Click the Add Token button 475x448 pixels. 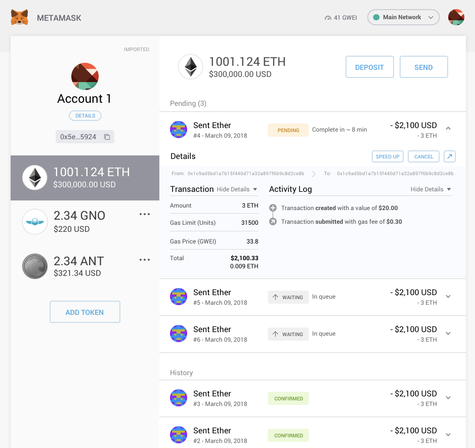click(84, 312)
